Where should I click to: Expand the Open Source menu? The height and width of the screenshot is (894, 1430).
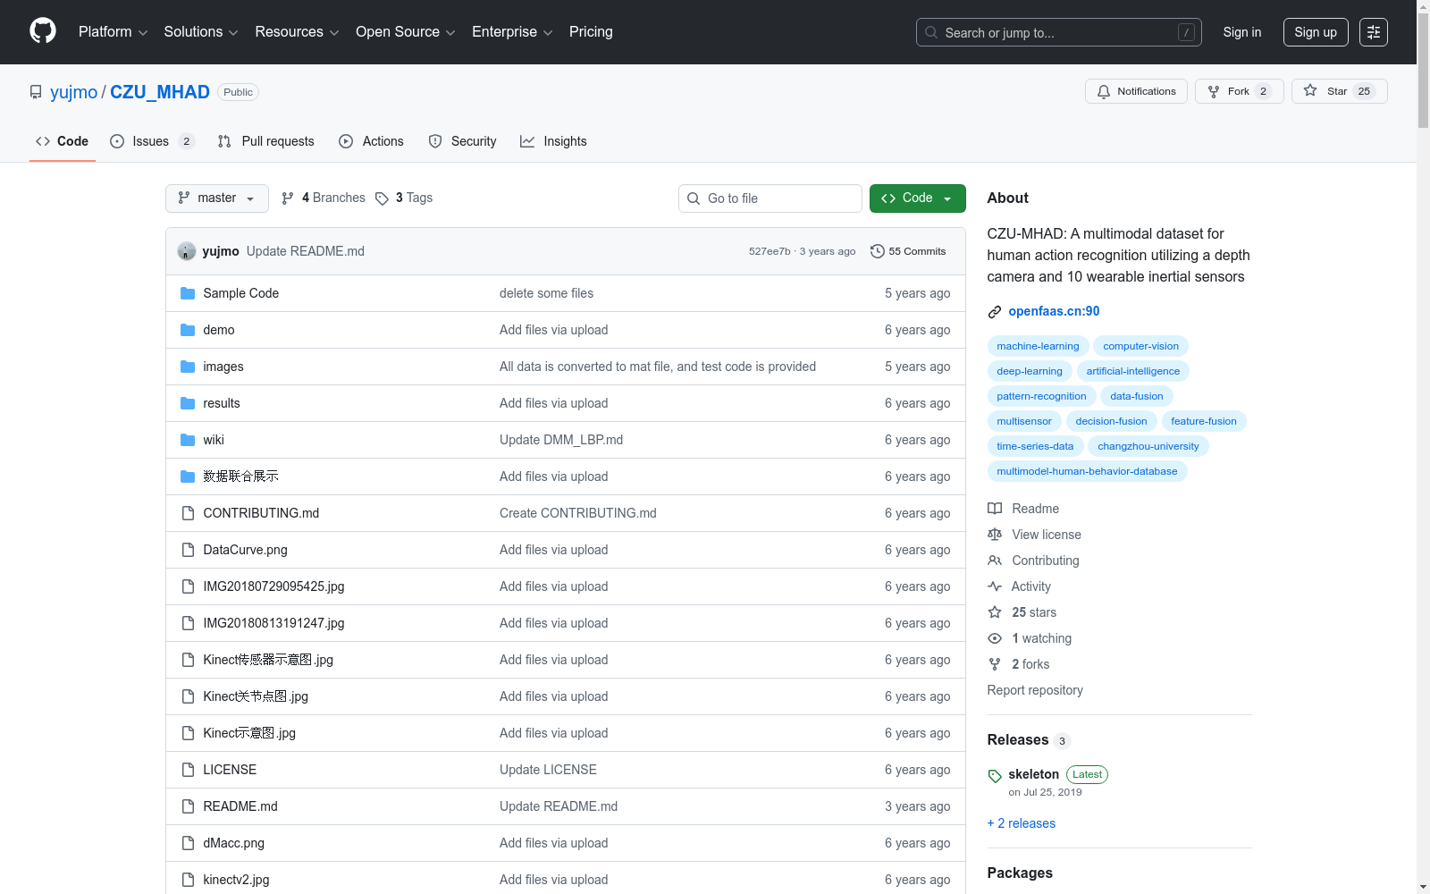(406, 32)
